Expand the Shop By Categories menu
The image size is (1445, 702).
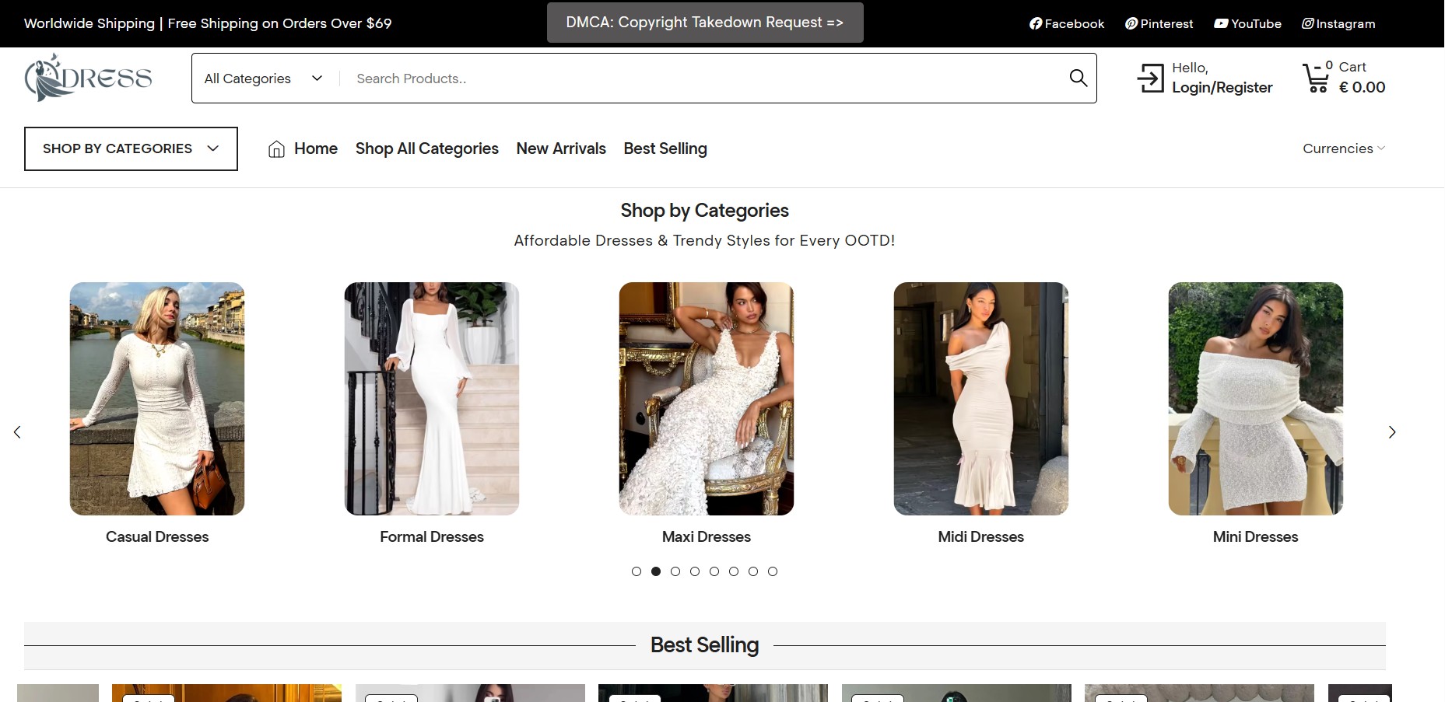pyautogui.click(x=130, y=148)
